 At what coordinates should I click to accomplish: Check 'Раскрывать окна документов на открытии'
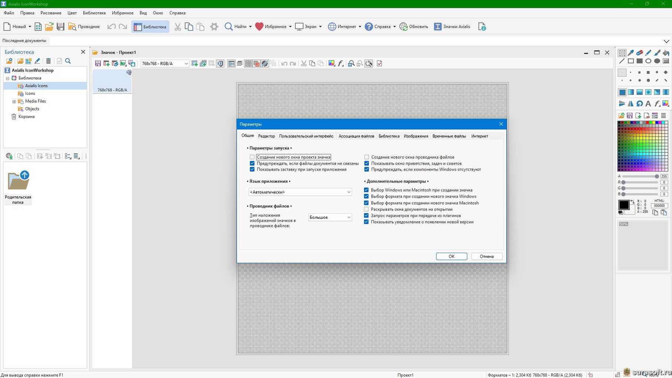click(x=367, y=209)
